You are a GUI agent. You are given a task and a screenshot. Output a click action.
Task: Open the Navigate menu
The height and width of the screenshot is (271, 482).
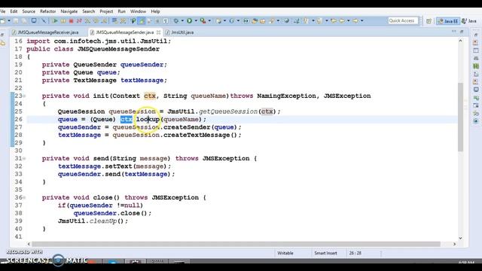click(69, 11)
